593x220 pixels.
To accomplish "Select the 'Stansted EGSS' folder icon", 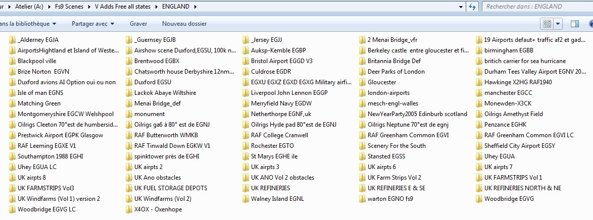I will coord(362,156).
